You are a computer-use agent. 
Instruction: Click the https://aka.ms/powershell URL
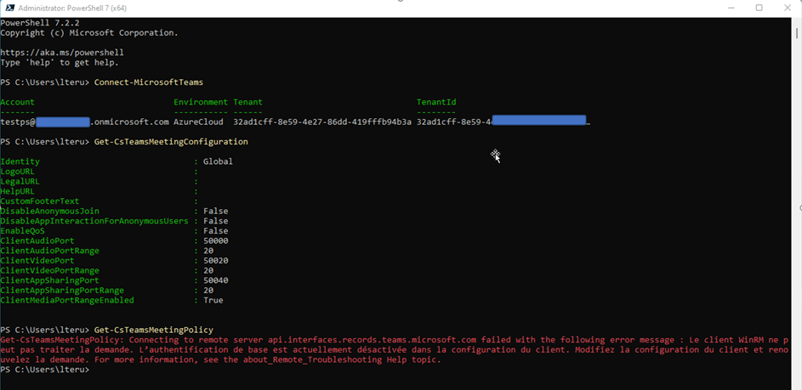(x=60, y=53)
